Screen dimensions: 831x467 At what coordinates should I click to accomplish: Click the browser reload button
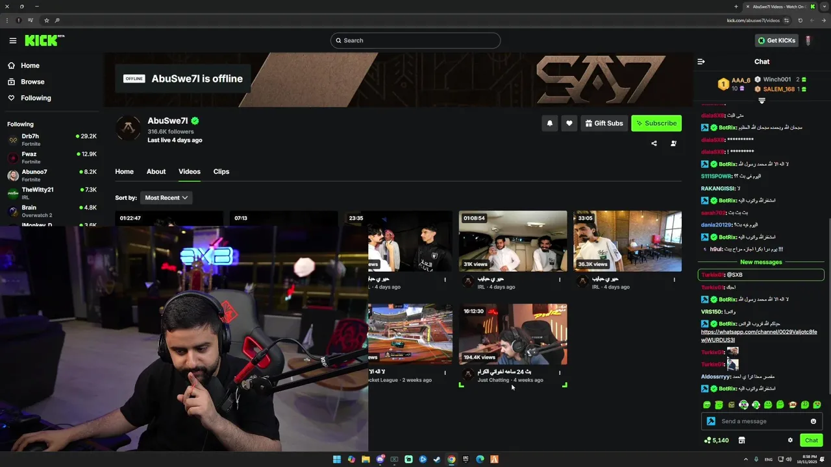[x=800, y=20]
